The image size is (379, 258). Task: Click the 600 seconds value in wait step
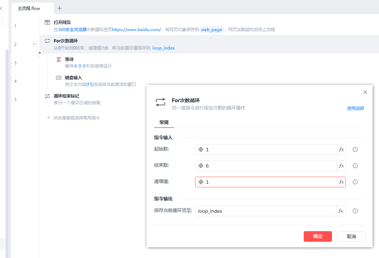point(80,66)
